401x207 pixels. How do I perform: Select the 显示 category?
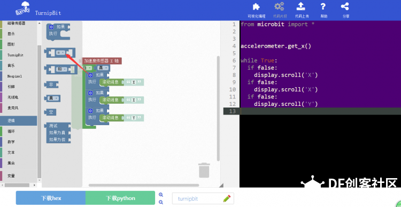pyautogui.click(x=18, y=34)
